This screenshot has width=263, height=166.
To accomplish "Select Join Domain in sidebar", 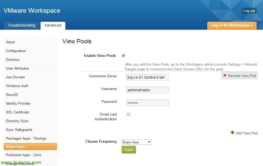I will 30,77.
